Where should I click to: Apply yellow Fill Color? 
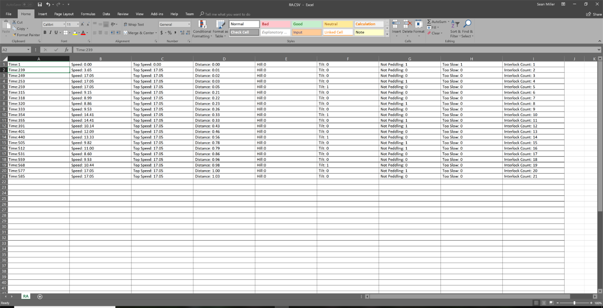[75, 33]
